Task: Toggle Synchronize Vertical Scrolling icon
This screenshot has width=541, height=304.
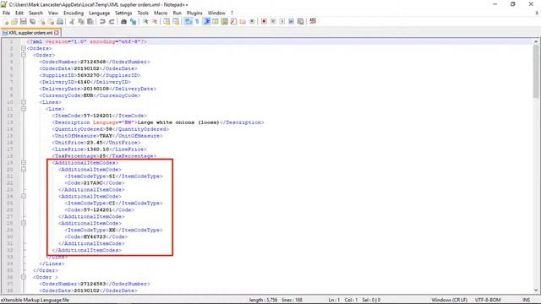Action: 167,21
